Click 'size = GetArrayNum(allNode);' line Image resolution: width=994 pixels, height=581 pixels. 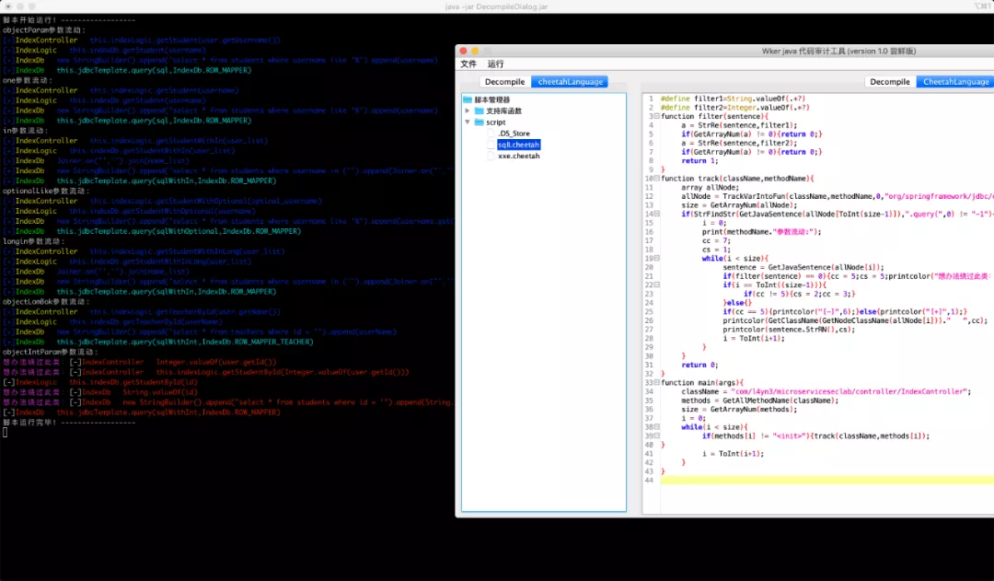[x=739, y=205]
